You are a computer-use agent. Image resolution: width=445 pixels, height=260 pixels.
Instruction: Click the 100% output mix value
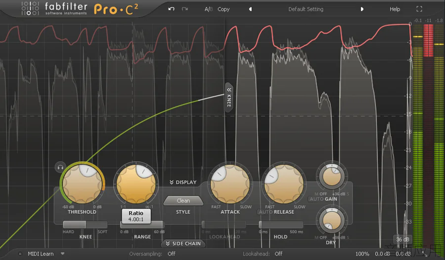362,254
